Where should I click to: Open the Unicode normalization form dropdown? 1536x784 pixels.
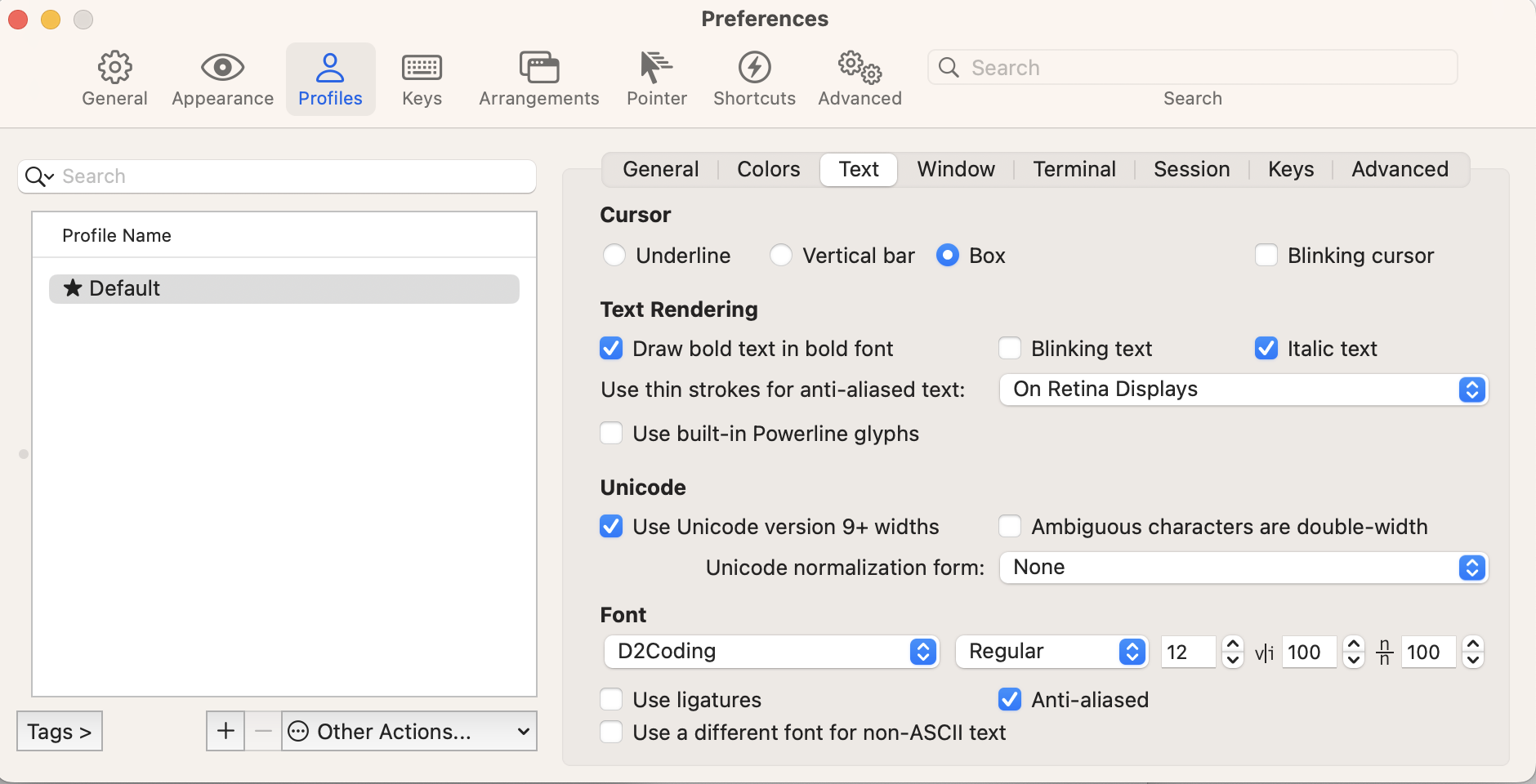point(1244,568)
